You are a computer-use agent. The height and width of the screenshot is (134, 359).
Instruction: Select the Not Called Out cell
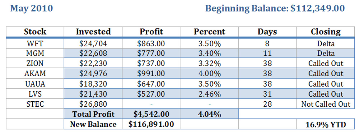point(325,104)
